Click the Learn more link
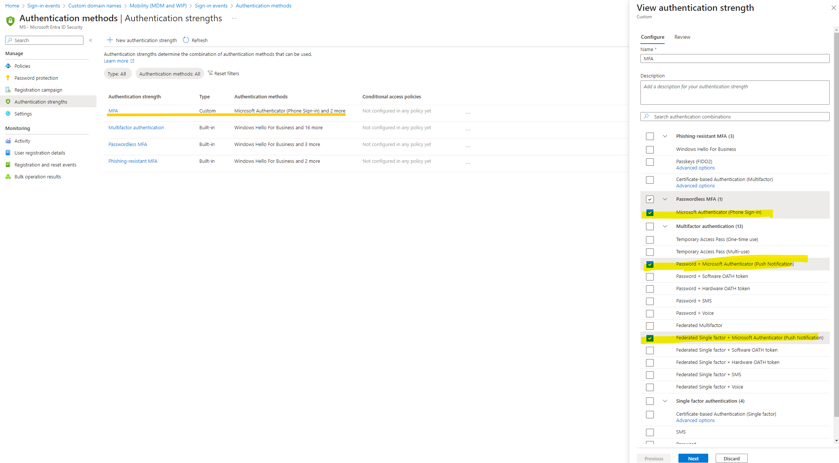839x463 pixels. (116, 61)
